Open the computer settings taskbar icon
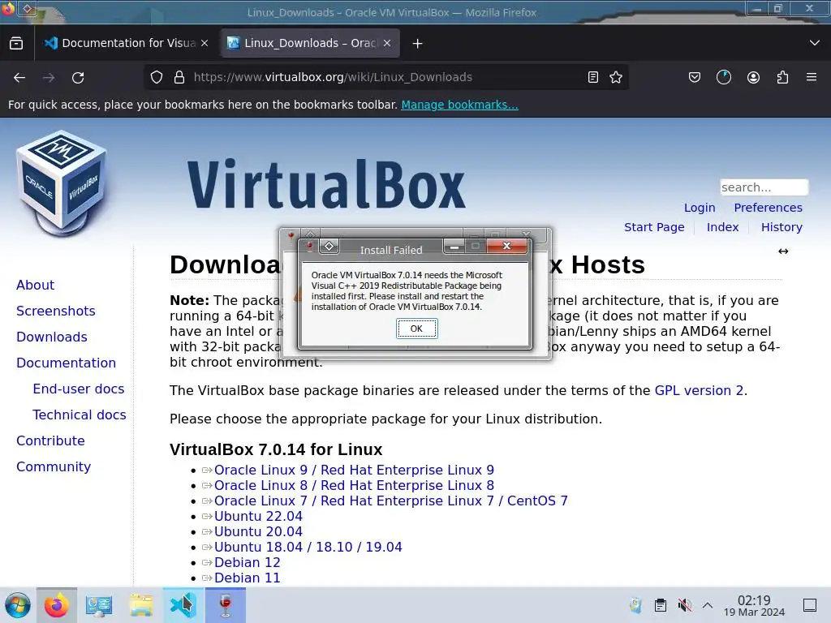 point(98,605)
